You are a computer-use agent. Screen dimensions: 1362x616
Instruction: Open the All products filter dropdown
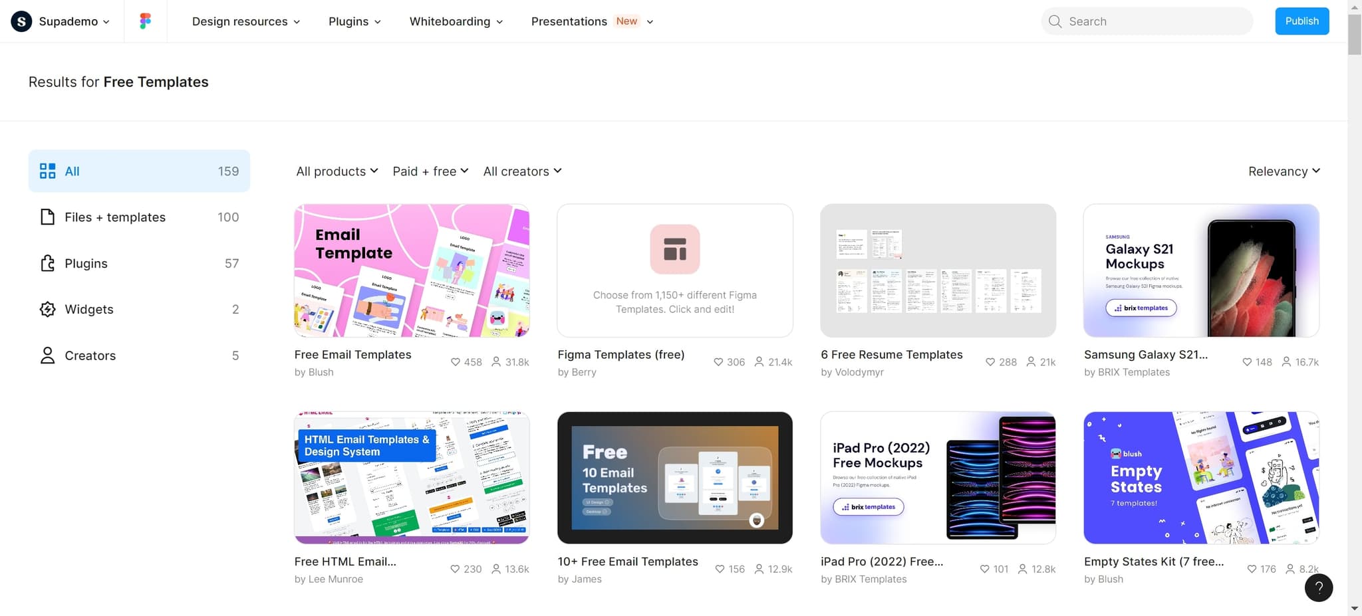[337, 171]
